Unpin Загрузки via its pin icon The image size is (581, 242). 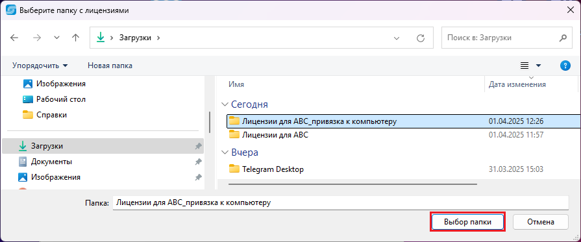(x=198, y=147)
